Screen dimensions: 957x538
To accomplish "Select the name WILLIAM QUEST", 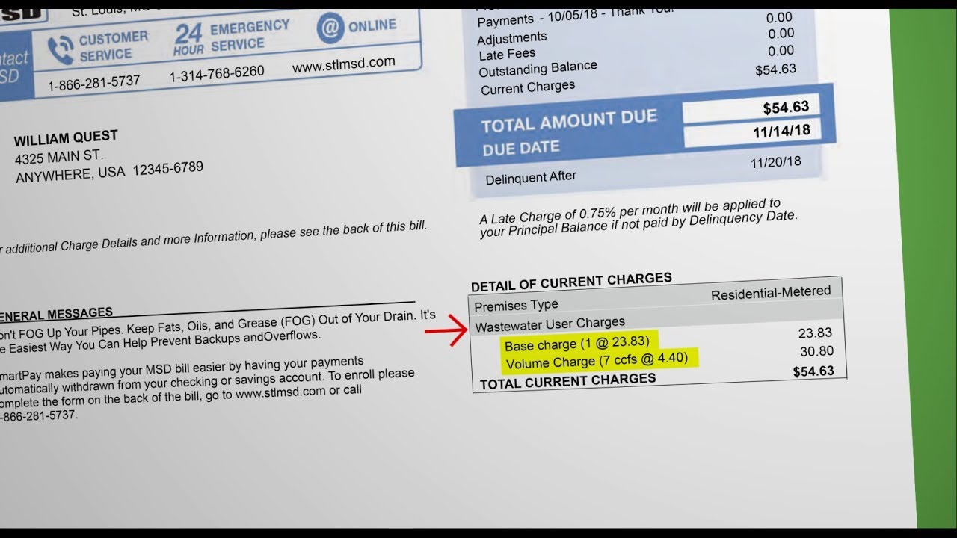I will (66, 138).
